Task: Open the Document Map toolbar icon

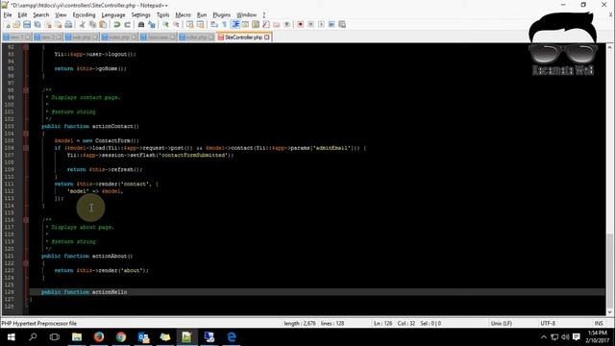Action: (x=256, y=24)
